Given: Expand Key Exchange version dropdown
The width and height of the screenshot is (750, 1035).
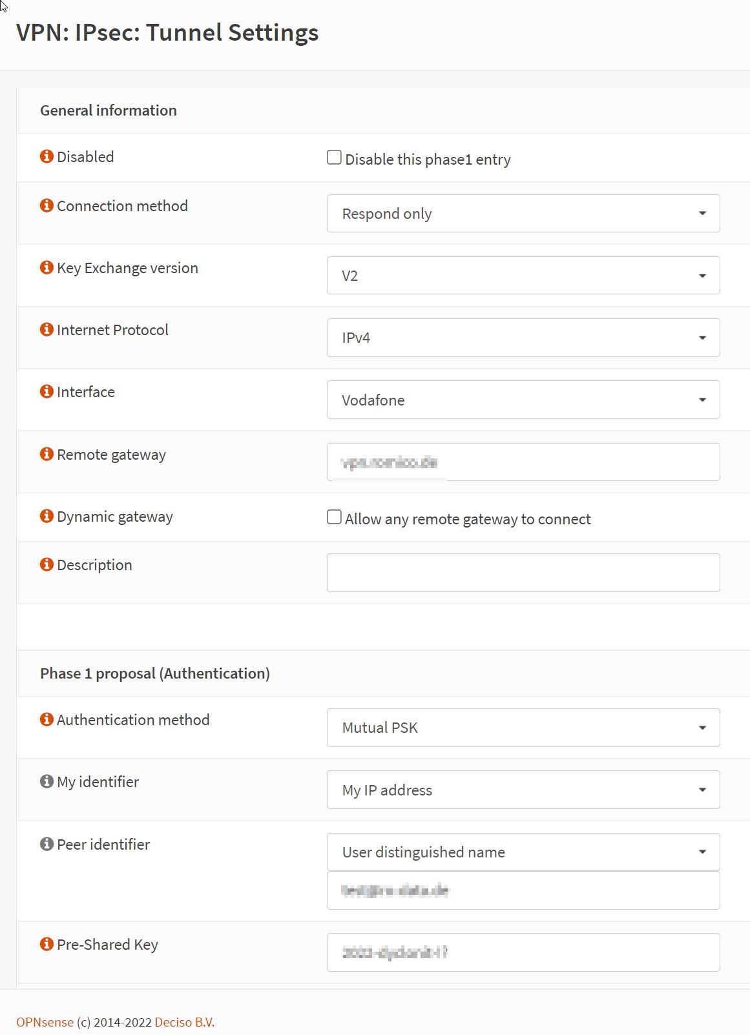Looking at the screenshot, I should 523,276.
